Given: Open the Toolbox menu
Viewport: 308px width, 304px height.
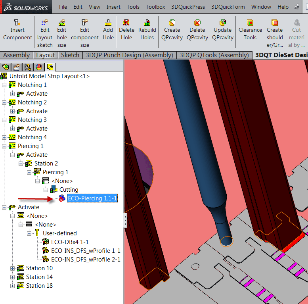Looking at the screenshot, I should point(155,7).
